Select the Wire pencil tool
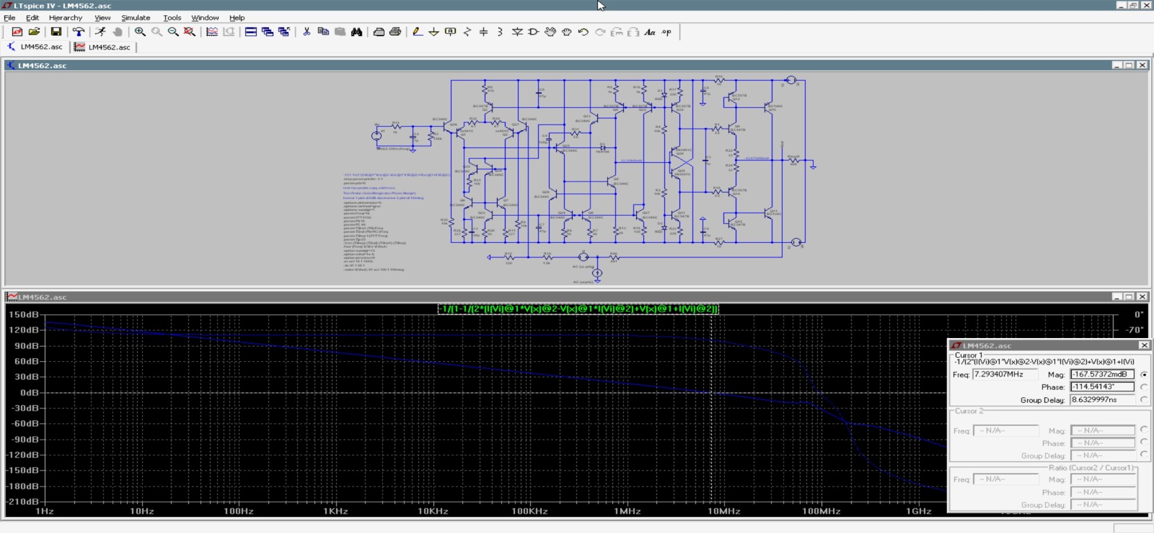The width and height of the screenshot is (1154, 533). 417,32
